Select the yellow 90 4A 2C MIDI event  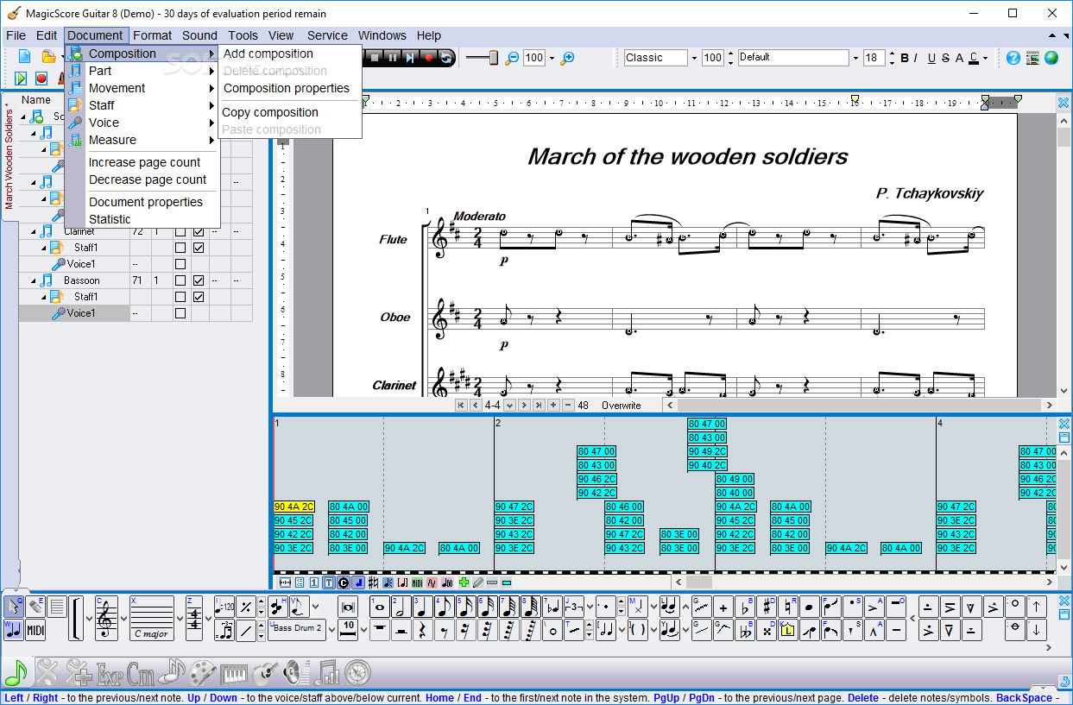(294, 507)
